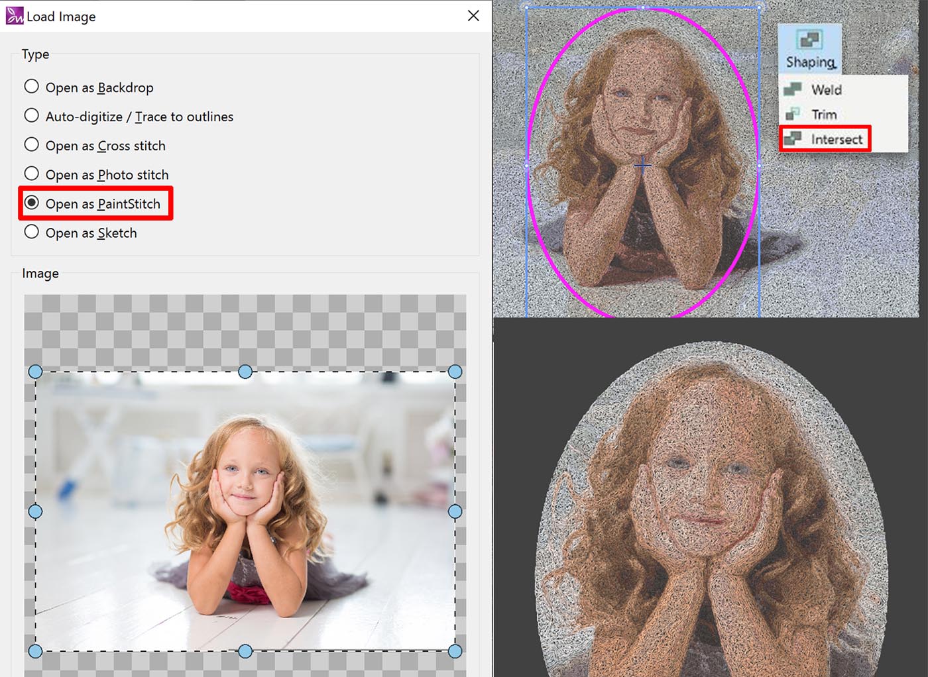Select the Open as Backdrop option
Image resolution: width=928 pixels, height=677 pixels.
coord(32,87)
